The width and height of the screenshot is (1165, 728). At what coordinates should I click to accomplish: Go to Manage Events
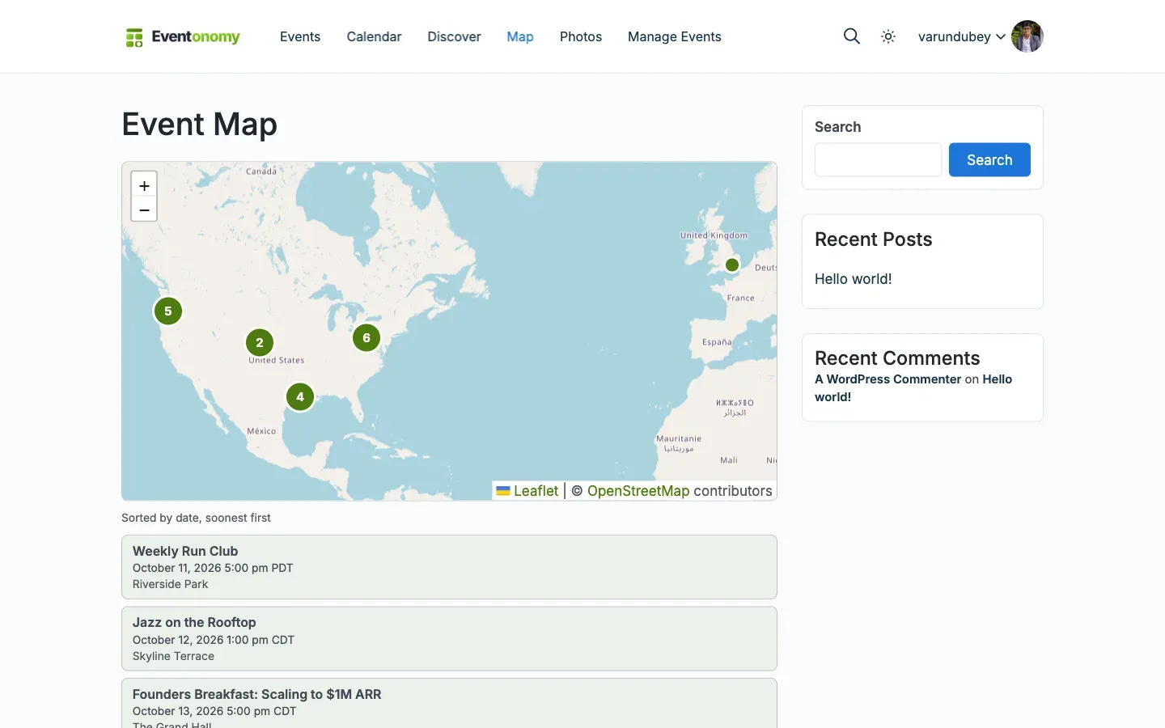point(675,36)
